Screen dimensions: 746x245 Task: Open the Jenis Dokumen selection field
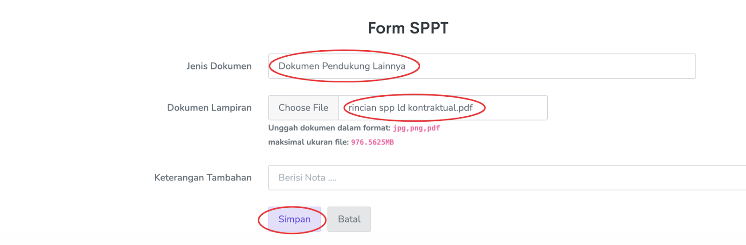tap(482, 66)
